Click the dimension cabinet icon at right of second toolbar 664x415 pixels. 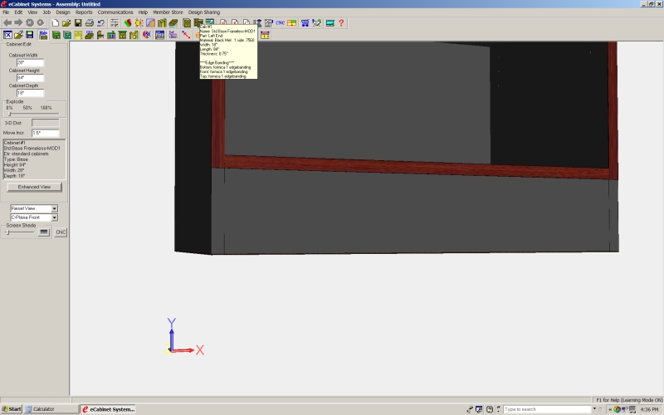[x=265, y=35]
